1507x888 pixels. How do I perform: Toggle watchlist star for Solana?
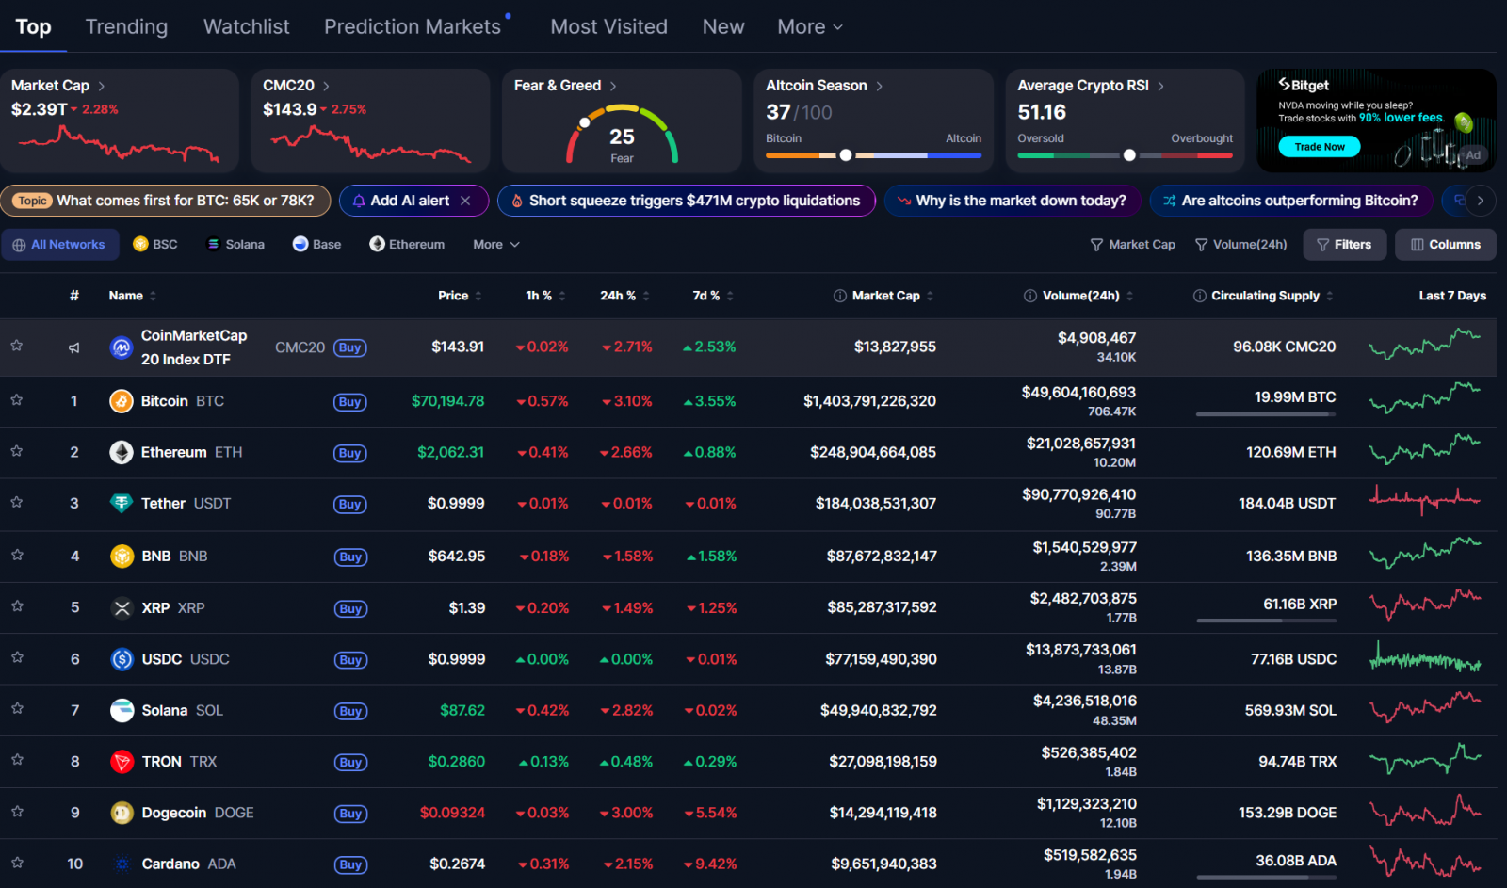[17, 709]
